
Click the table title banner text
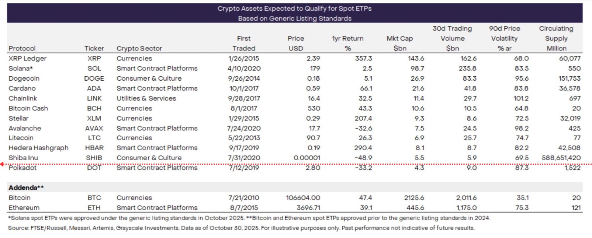point(294,13)
